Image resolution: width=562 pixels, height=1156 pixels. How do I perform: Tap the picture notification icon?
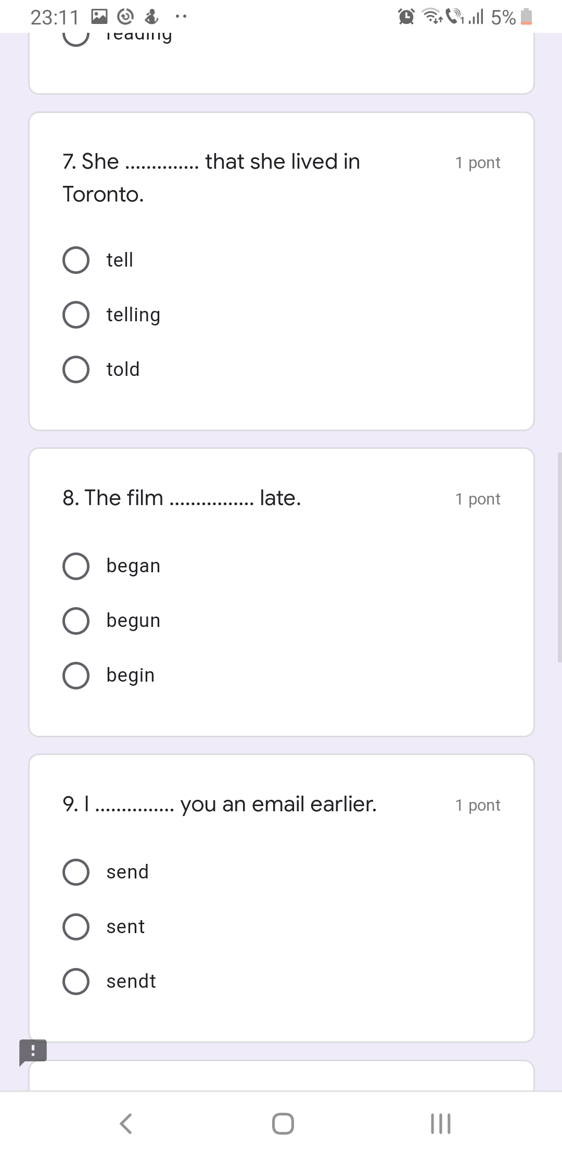pyautogui.click(x=99, y=17)
